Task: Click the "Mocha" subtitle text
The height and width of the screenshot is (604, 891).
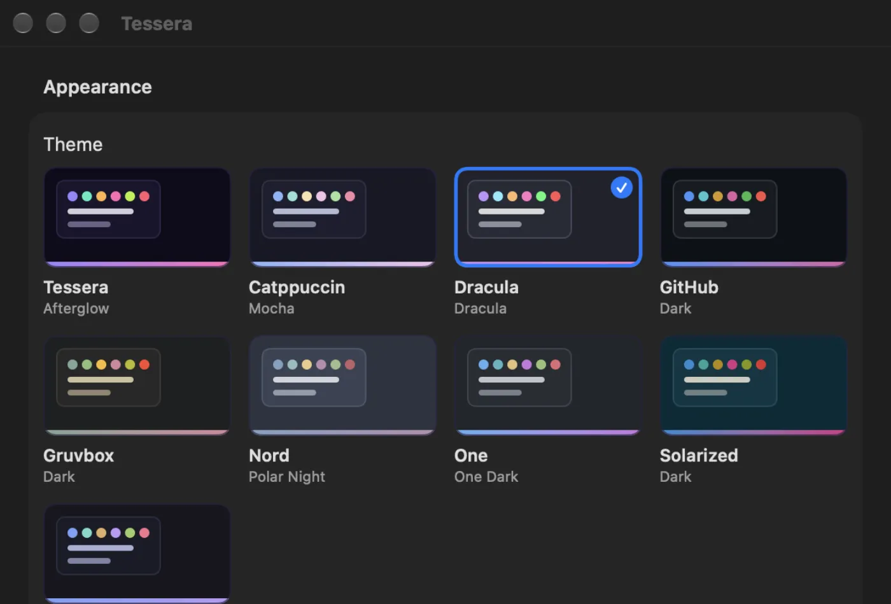Action: (x=272, y=309)
